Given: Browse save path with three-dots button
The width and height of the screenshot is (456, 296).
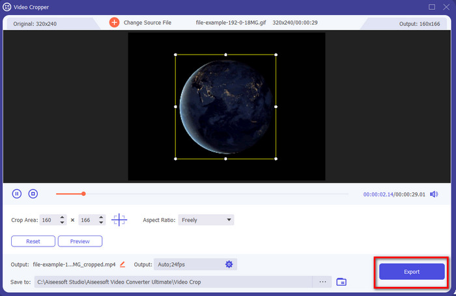Looking at the screenshot, I should click(322, 282).
